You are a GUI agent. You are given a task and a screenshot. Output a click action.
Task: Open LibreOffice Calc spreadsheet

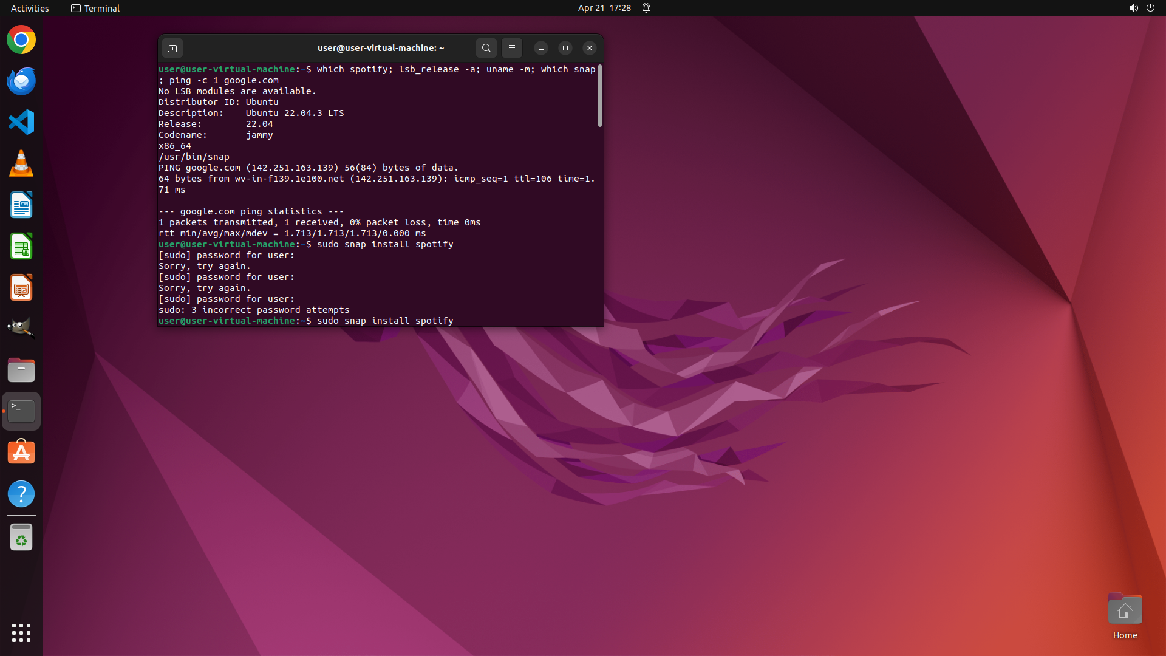[x=21, y=247]
